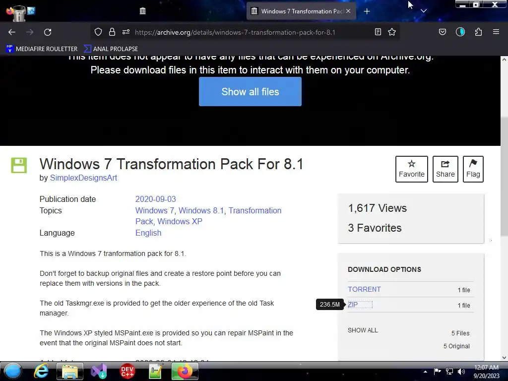Switch to the pinned Archive tab
The width and height of the screenshot is (508, 381).
pos(142,11)
